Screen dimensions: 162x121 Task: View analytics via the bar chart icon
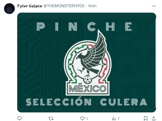point(114,119)
